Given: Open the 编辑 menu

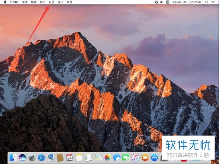Looking at the screenshot, I should 34,2.
